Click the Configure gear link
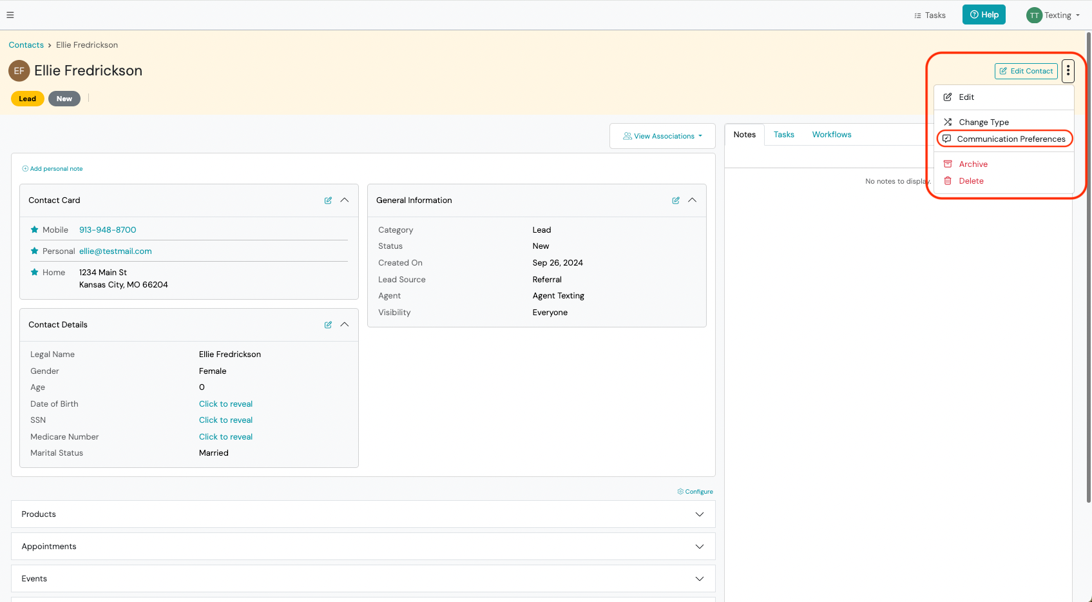Screen dimensions: 1092x602 pyautogui.click(x=695, y=491)
